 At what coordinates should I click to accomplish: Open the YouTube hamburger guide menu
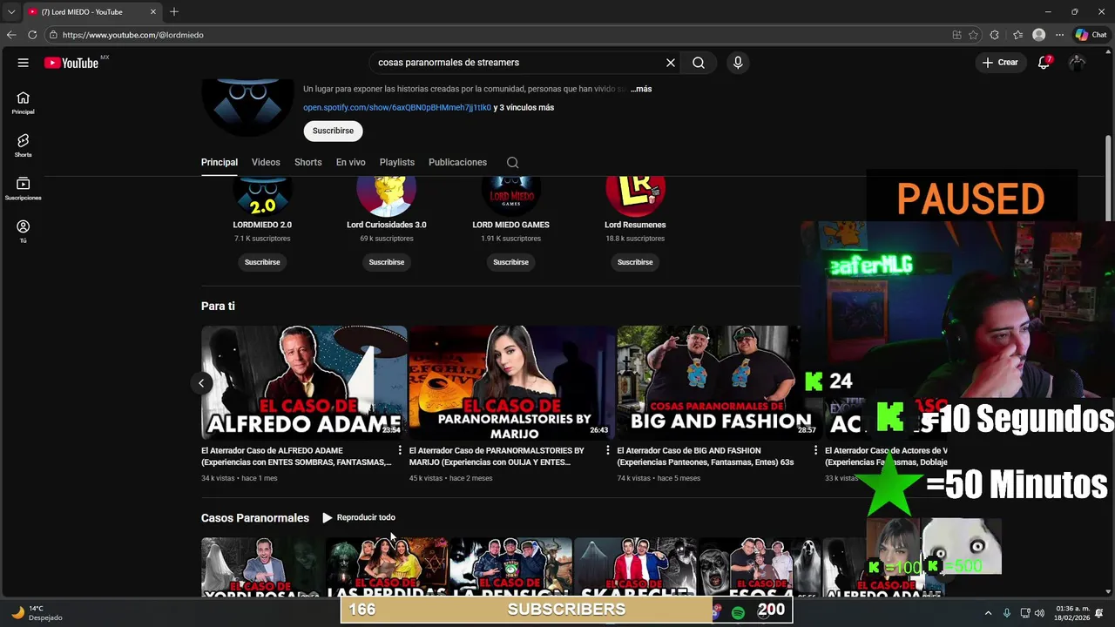point(23,63)
